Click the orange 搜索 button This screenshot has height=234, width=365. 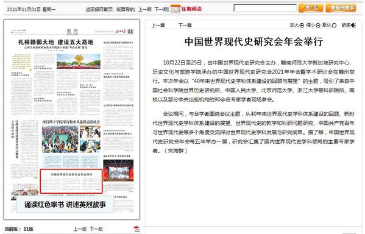311,8
